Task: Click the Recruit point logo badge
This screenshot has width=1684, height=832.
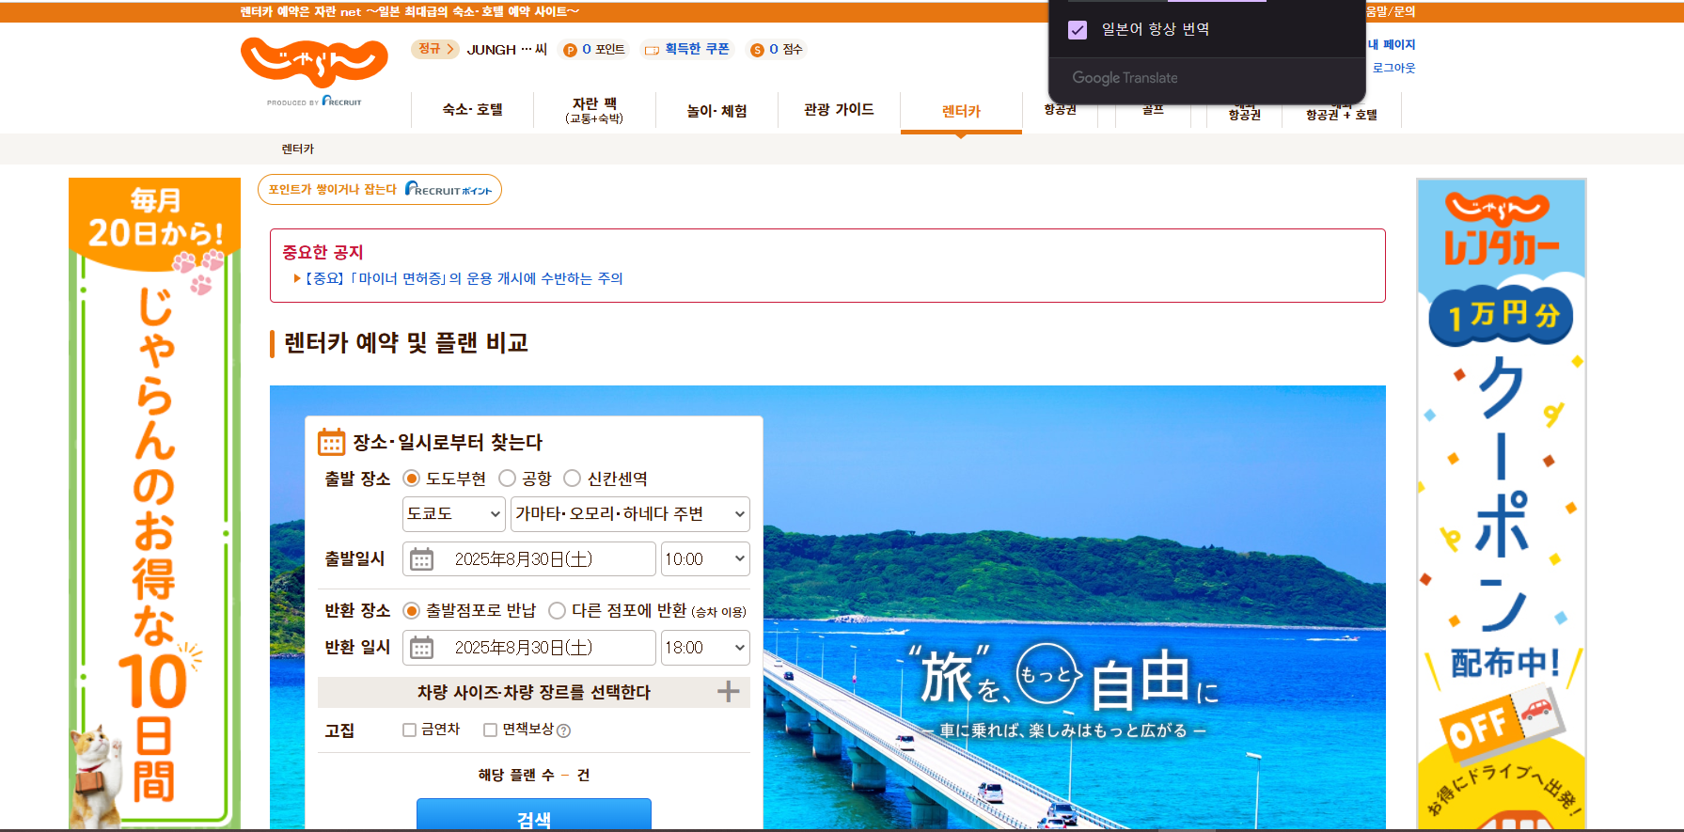Action: tap(449, 190)
